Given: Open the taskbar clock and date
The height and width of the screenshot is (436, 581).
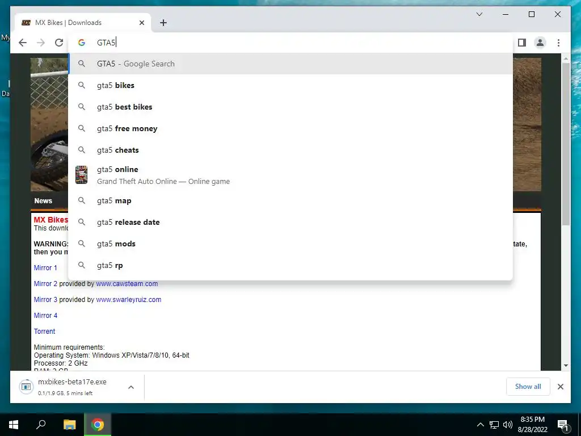Looking at the screenshot, I should tap(532, 425).
